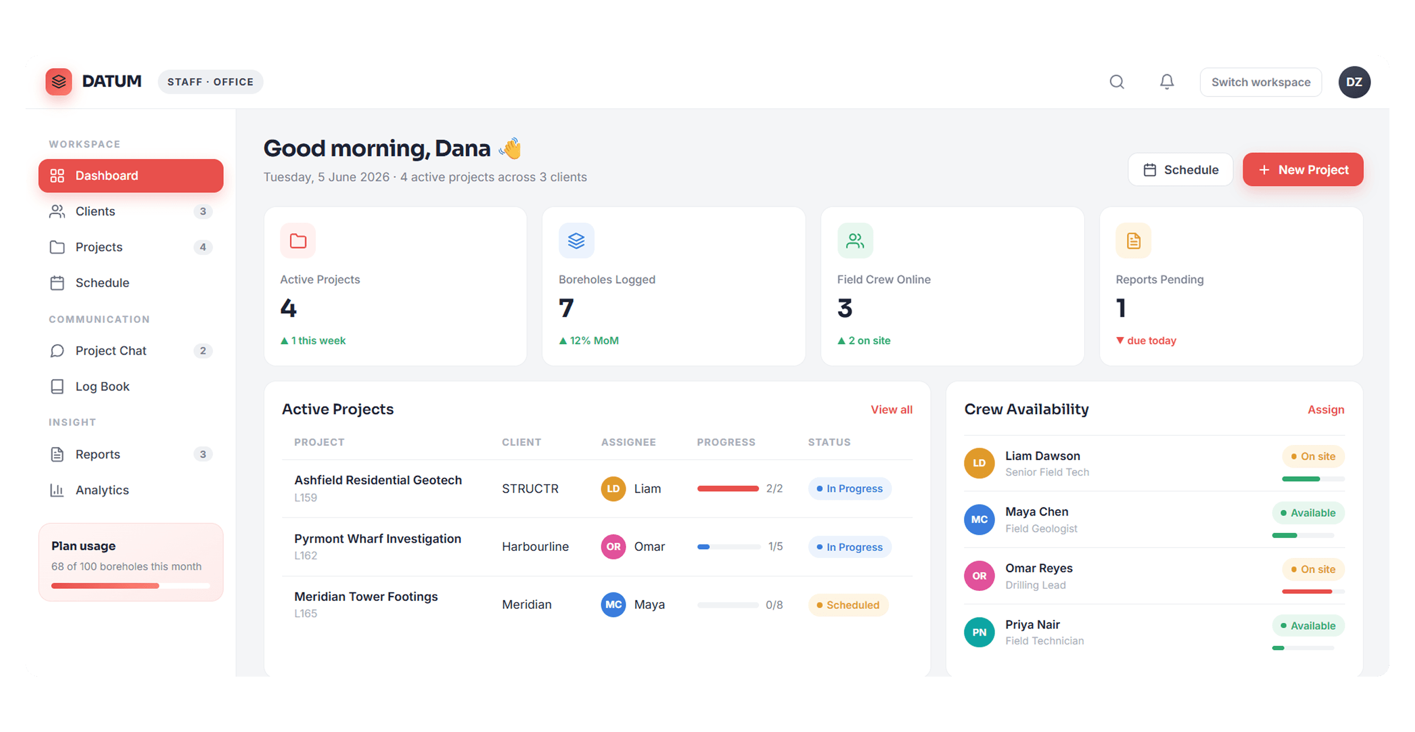Click Assign in Crew Availability
Screen dimensions: 1415x732
tap(1325, 410)
